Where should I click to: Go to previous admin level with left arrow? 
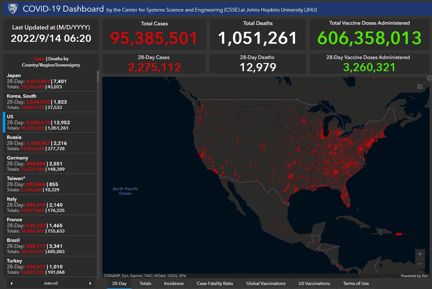point(12,283)
